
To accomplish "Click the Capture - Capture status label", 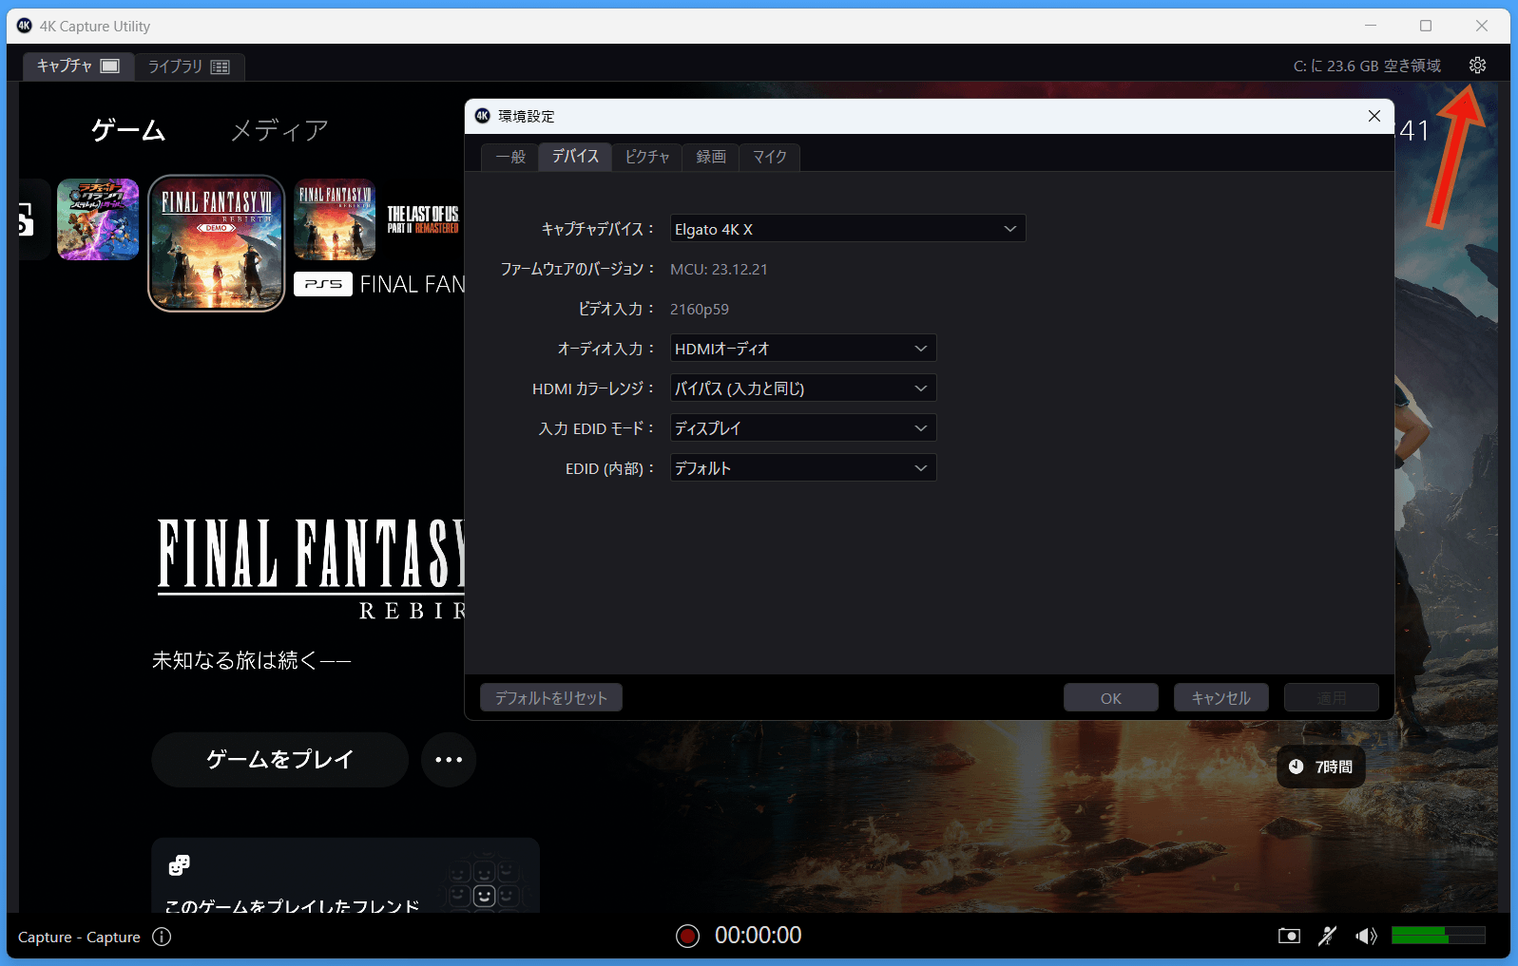I will pos(79,938).
